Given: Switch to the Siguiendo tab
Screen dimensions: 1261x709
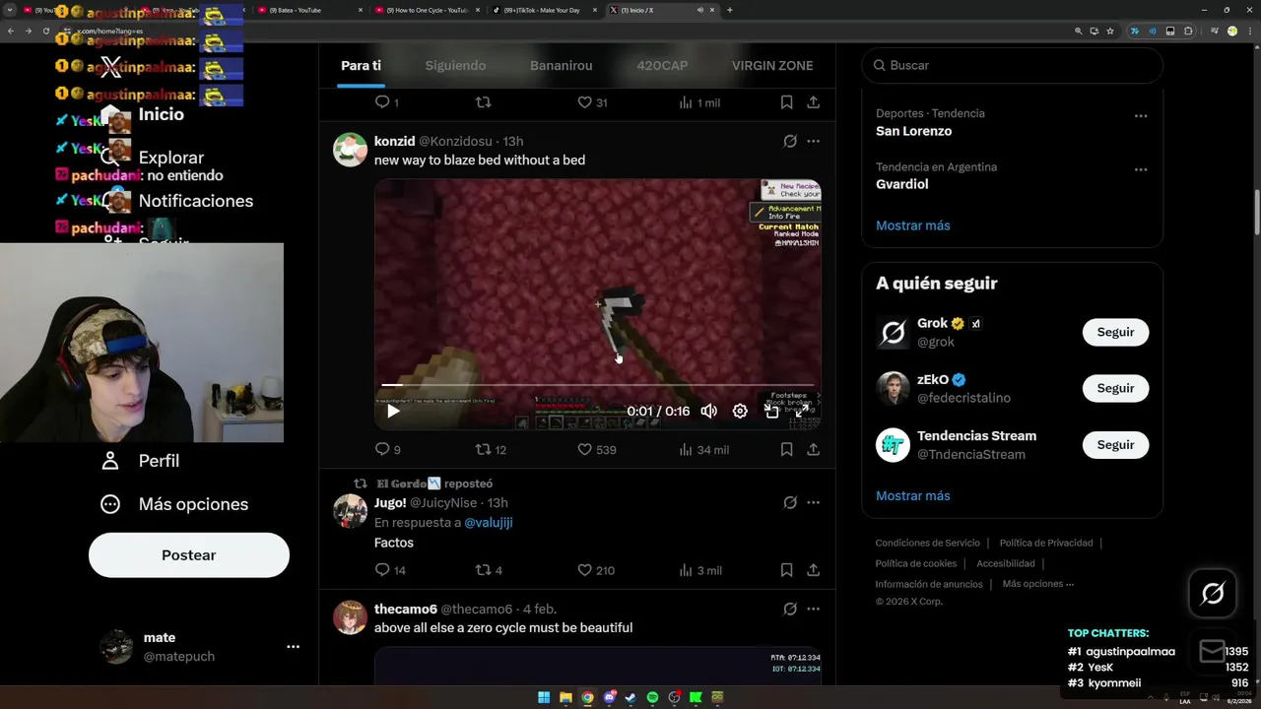Looking at the screenshot, I should pos(455,65).
